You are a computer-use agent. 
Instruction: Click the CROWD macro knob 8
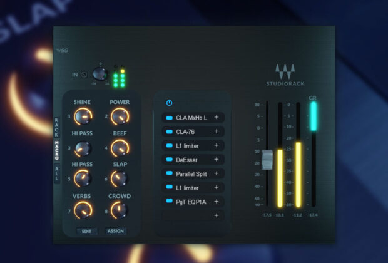tap(120, 210)
